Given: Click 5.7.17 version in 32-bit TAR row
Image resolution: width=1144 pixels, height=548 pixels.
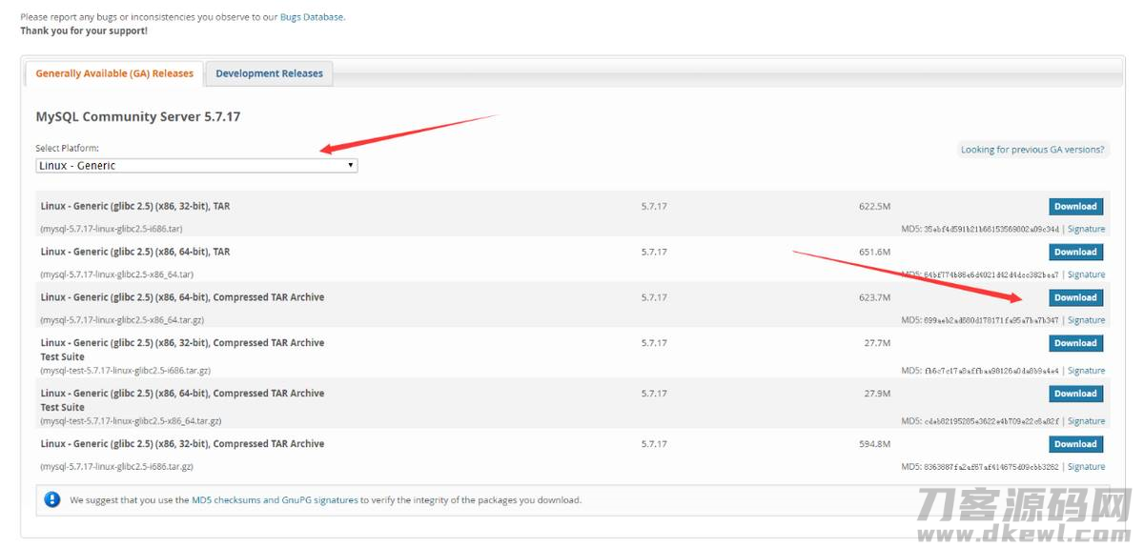Looking at the screenshot, I should (x=654, y=207).
